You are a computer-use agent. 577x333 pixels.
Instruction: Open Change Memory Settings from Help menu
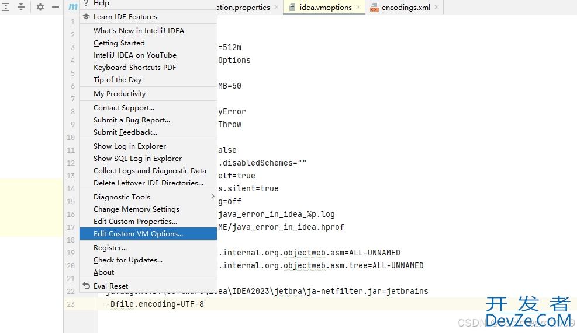click(x=136, y=209)
